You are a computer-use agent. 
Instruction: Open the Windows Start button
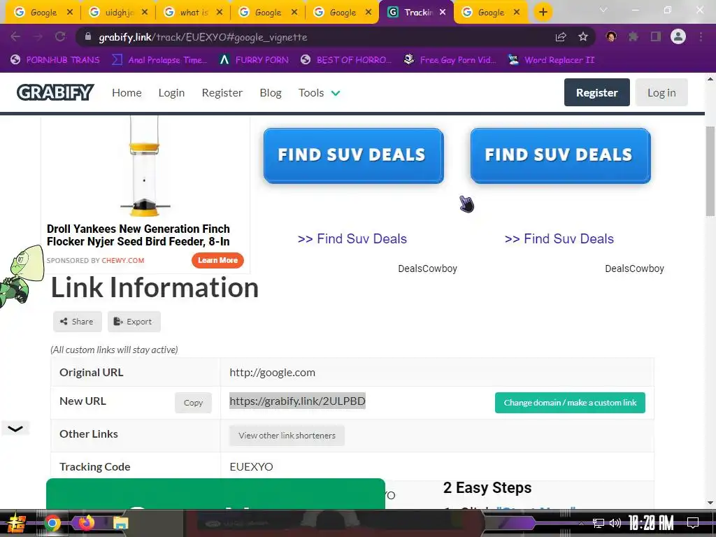tap(16, 523)
